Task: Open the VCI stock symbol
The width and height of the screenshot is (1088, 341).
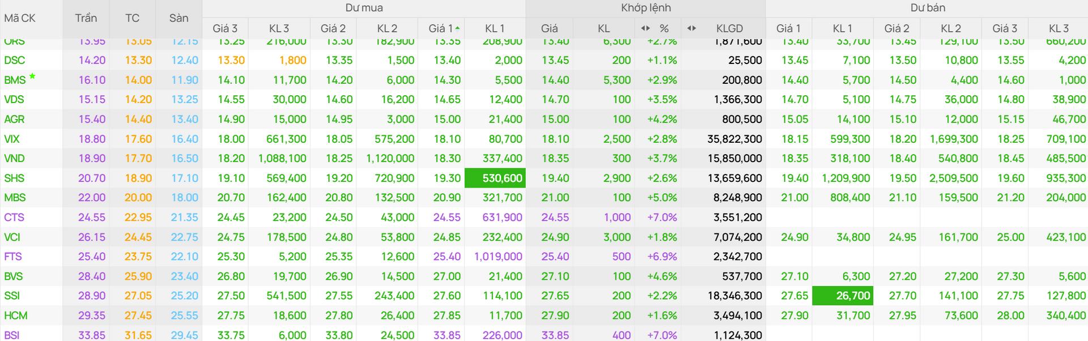Action: [12, 237]
